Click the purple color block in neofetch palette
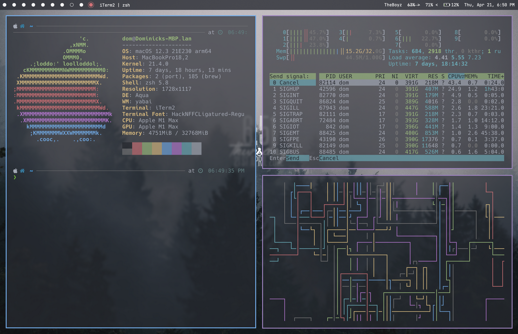 (177, 148)
